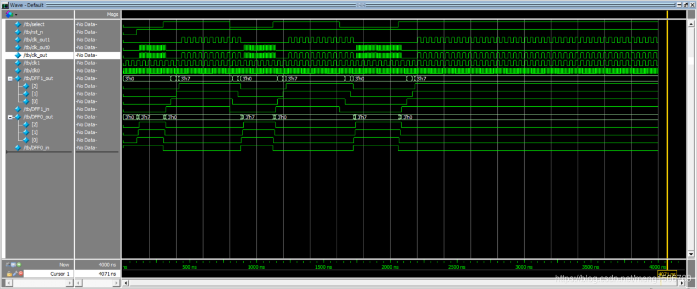Select the /tb/DFF0_in signal

[x=36, y=148]
